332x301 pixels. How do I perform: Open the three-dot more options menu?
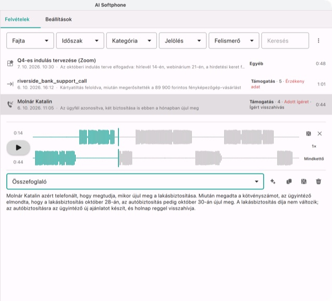pyautogui.click(x=319, y=40)
